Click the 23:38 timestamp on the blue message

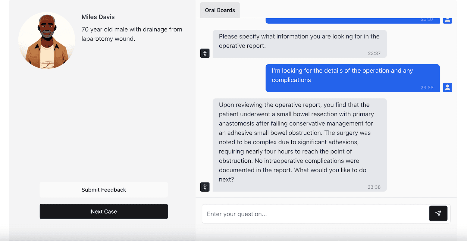427,87
